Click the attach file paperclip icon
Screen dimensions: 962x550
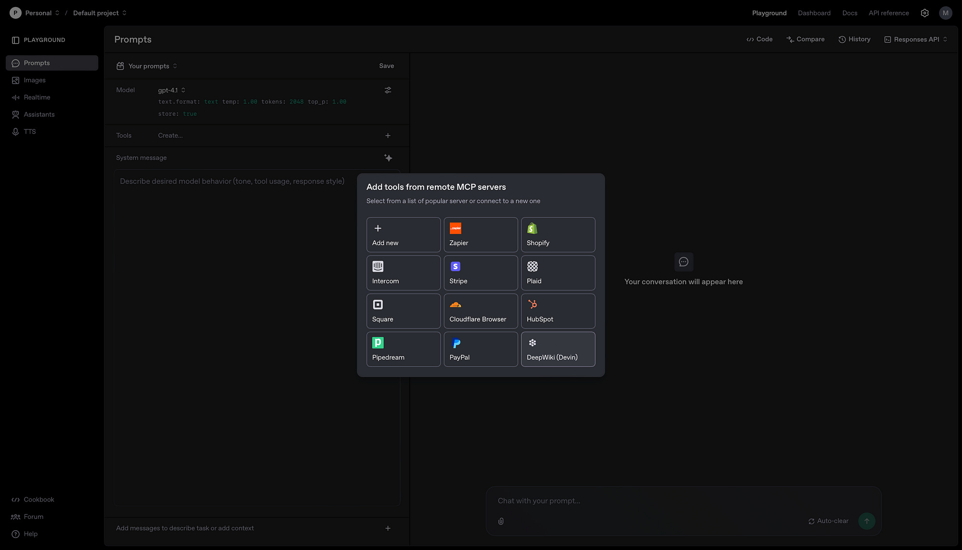(501, 521)
